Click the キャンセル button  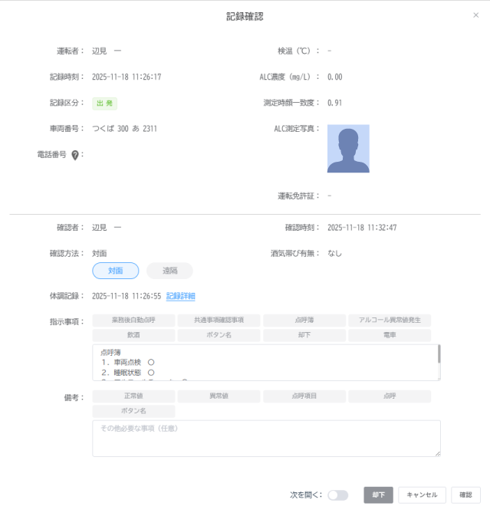[x=422, y=495]
